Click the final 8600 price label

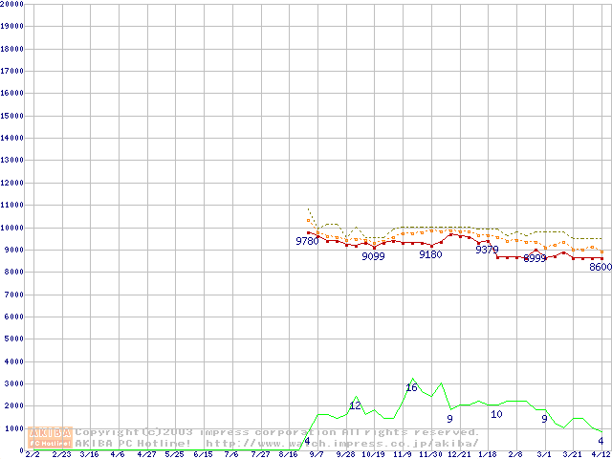600,267
